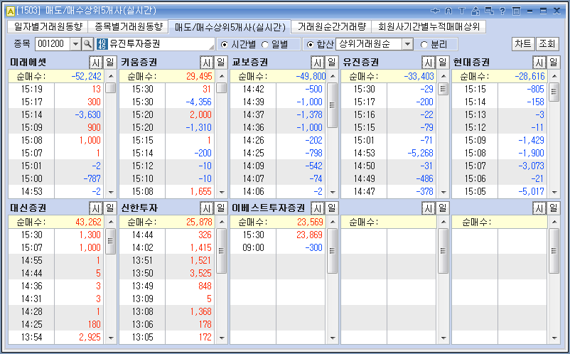Click 미래에셋 15:14 row value -3,630
This screenshot has width=570, height=354.
click(87, 114)
